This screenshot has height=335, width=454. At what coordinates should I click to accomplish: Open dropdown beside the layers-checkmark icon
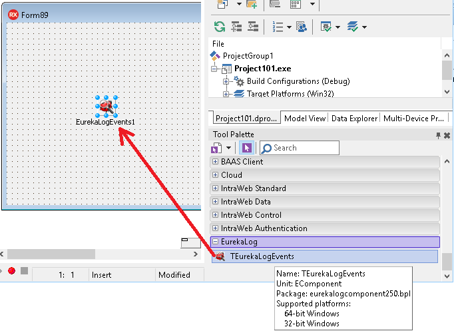[364, 27]
